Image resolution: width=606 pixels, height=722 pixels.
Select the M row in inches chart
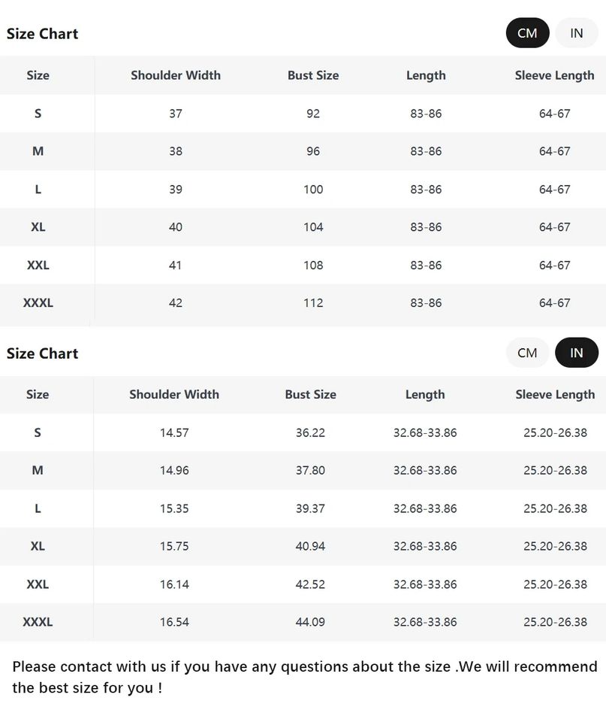38,470
